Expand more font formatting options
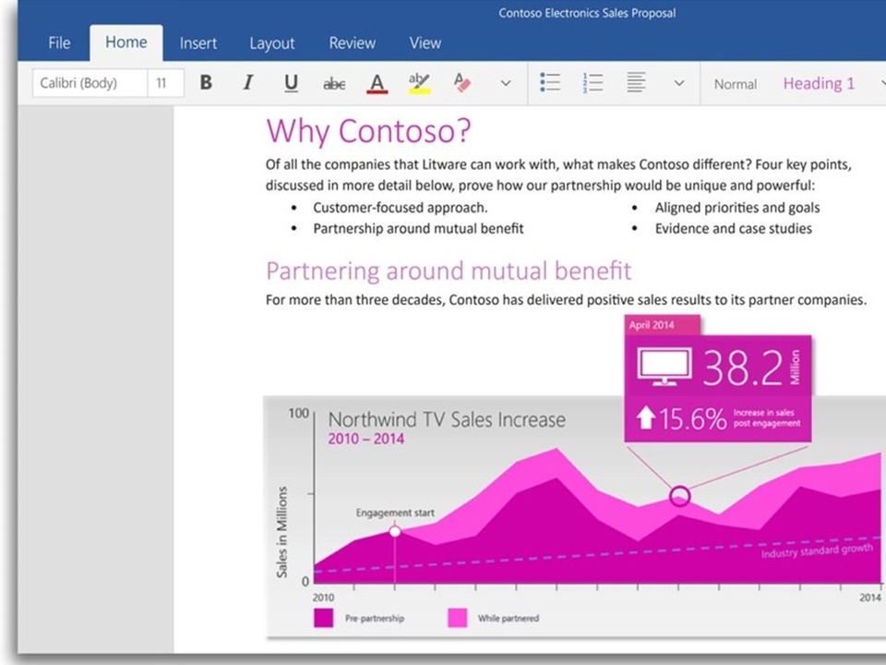Screen dimensions: 886x665 point(506,83)
